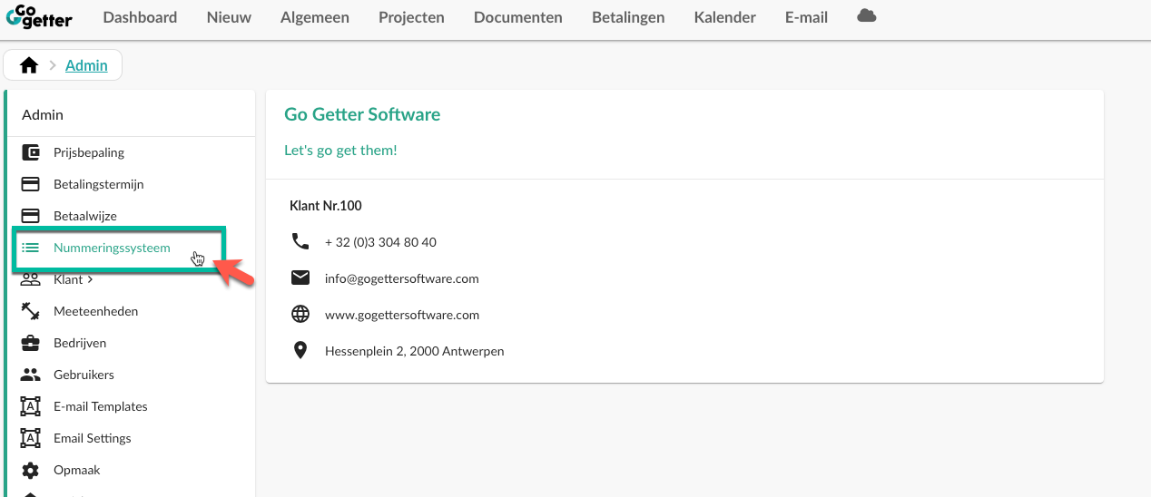Open Nummeringssysteem in the sidebar
Screen dimensions: 1151x497
pyautogui.click(x=112, y=248)
